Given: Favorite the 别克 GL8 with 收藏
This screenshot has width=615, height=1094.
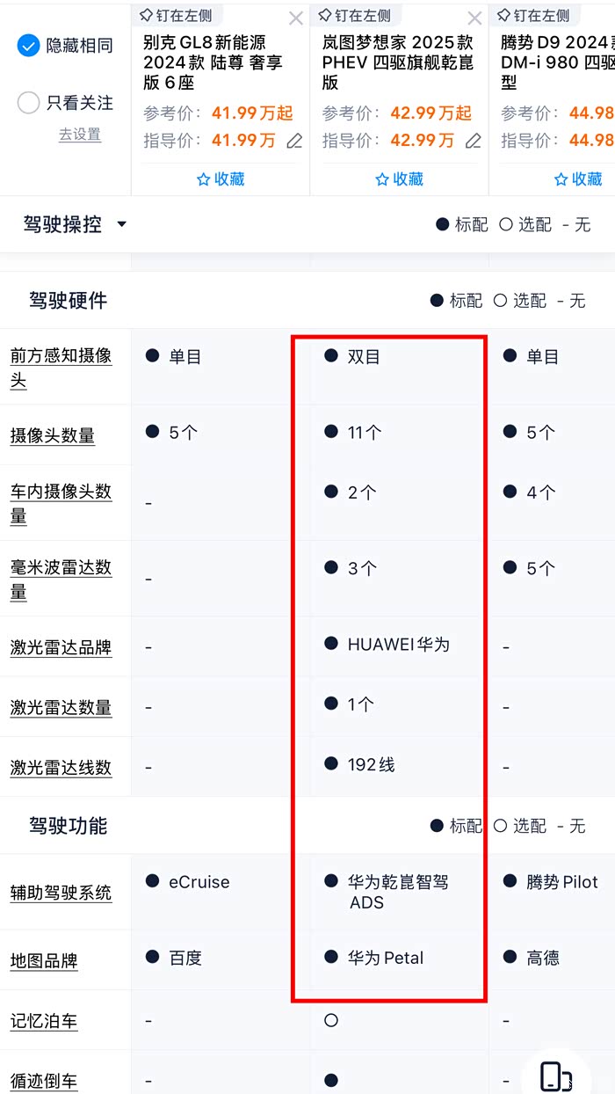Looking at the screenshot, I should pos(221,179).
